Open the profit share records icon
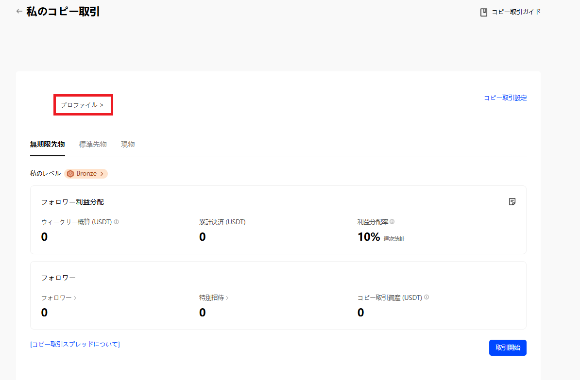This screenshot has height=380, width=580. 512,201
